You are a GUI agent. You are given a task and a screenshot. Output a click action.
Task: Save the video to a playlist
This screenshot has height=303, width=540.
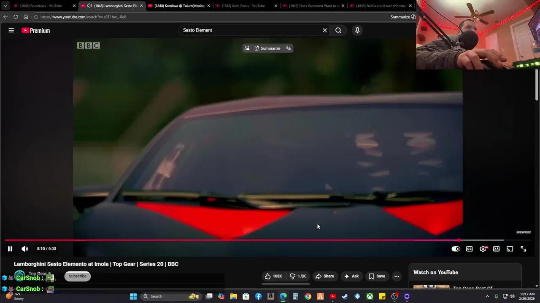point(377,276)
